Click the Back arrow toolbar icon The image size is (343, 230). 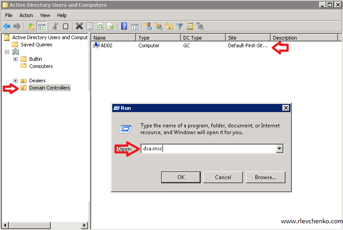[7, 26]
